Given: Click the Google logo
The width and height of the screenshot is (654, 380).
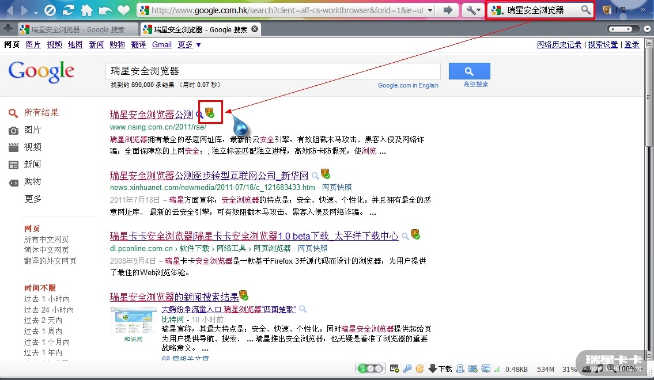Looking at the screenshot, I should tap(41, 71).
